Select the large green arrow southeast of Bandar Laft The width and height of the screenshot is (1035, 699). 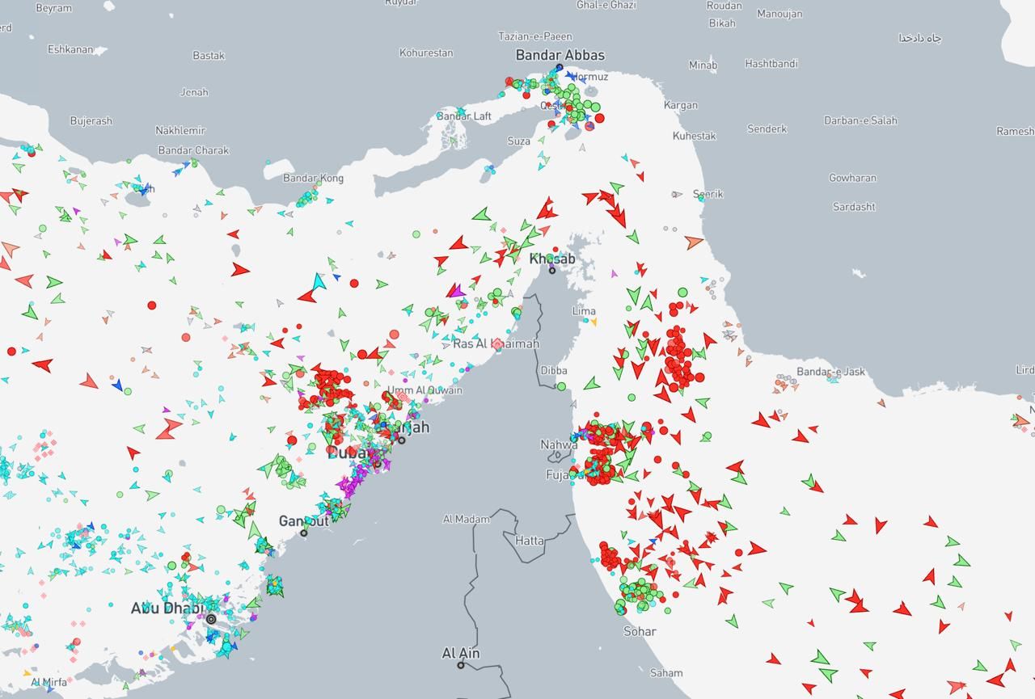tap(482, 215)
